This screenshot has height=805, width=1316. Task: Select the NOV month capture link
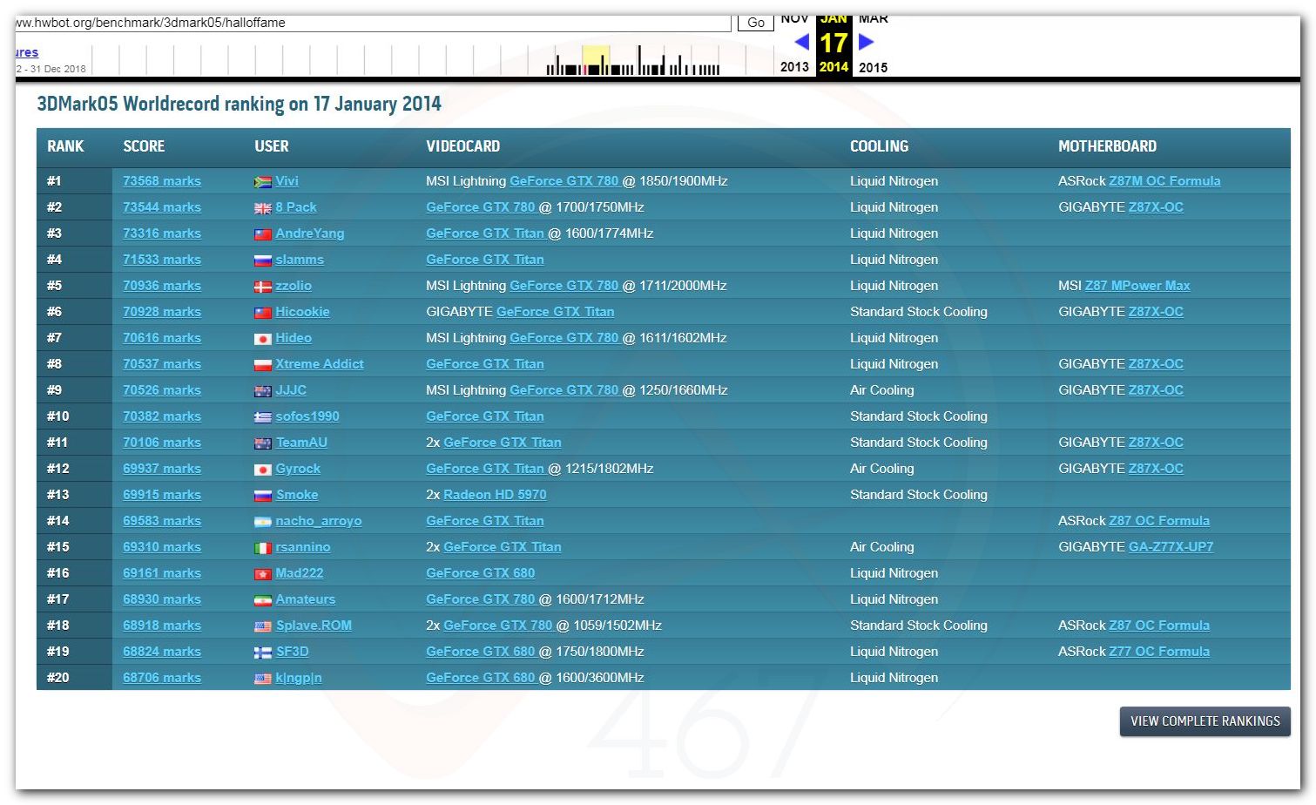coord(794,18)
